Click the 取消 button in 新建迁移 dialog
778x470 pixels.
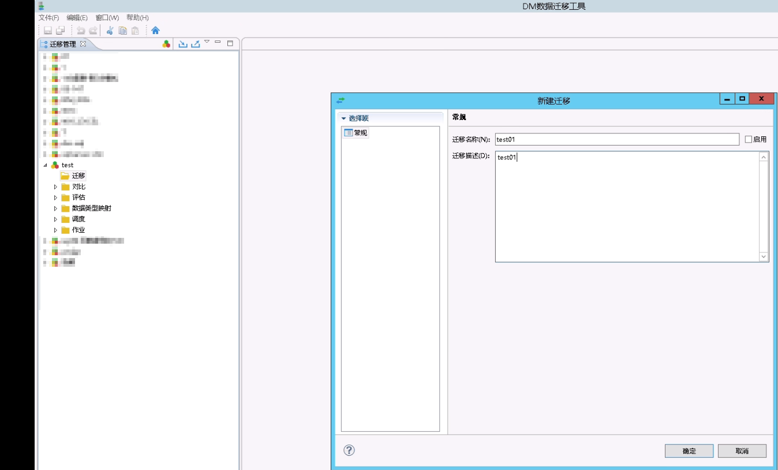tap(743, 451)
